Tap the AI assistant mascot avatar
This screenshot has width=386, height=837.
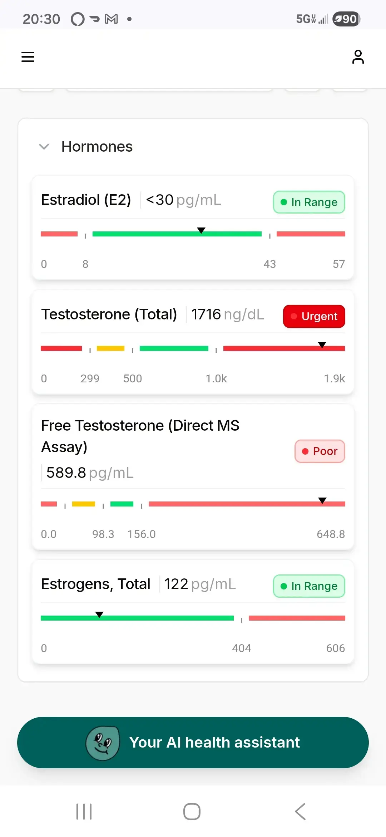(x=103, y=743)
